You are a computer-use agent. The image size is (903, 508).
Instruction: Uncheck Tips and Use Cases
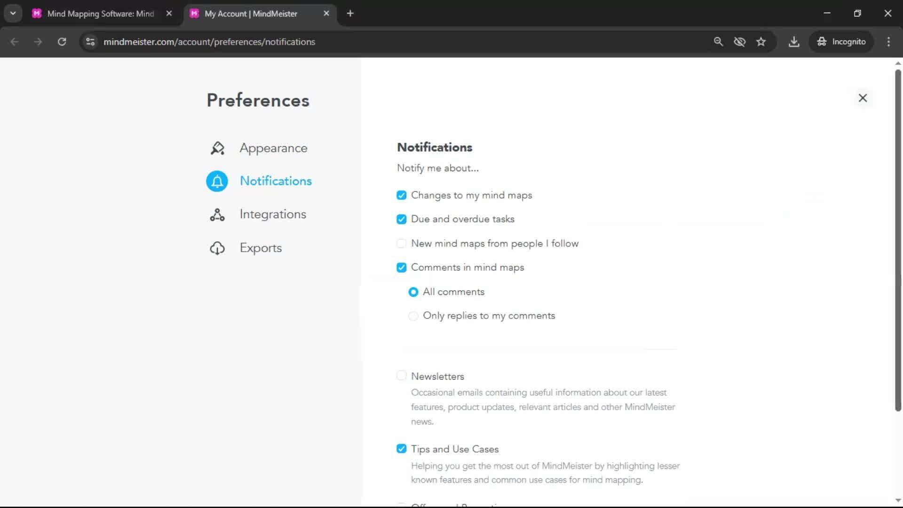tap(401, 449)
